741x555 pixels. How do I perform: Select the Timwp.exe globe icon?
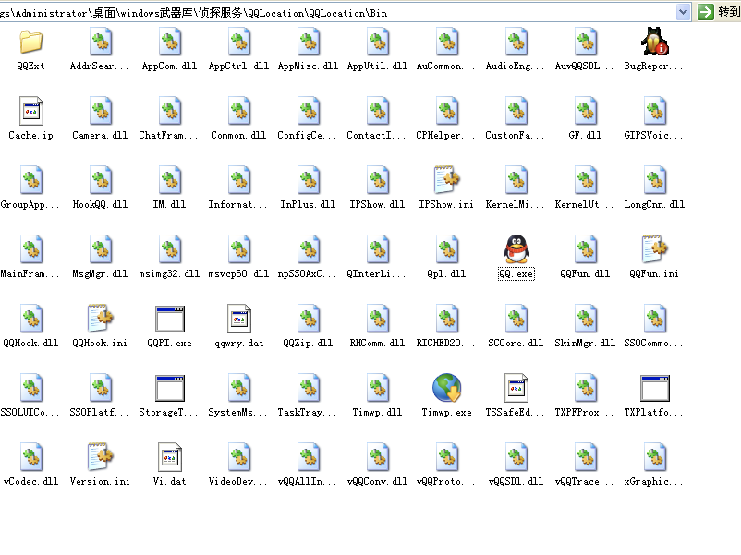coord(446,387)
